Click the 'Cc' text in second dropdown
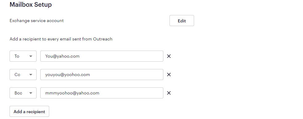Viewport: 303px width, 119px height. [x=18, y=75]
